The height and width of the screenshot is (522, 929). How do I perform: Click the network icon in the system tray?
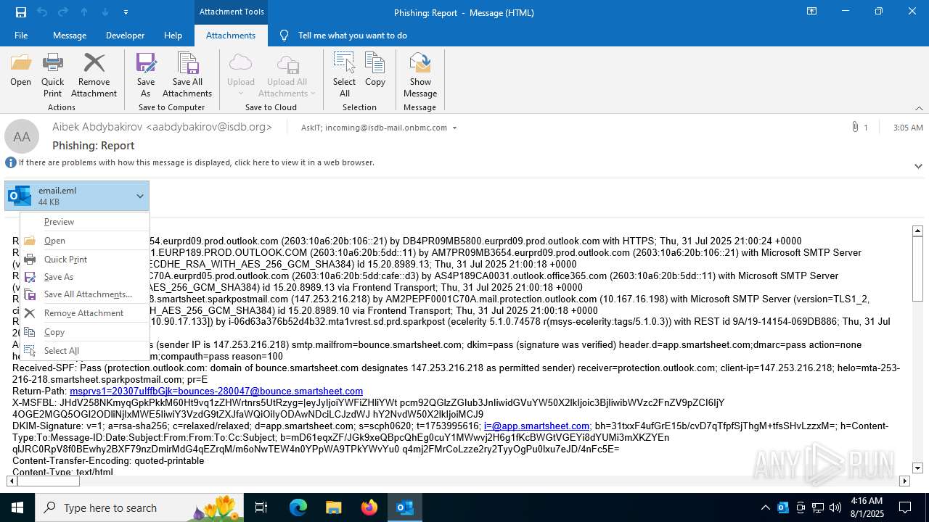click(818, 507)
